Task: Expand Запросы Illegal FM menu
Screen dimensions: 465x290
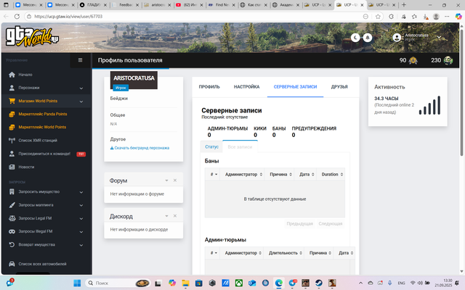Action: [x=46, y=231]
